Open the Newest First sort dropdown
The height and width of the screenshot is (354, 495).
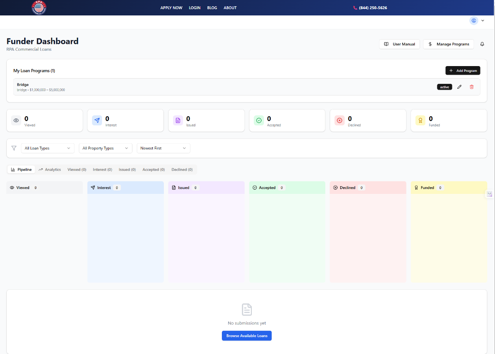point(163,148)
